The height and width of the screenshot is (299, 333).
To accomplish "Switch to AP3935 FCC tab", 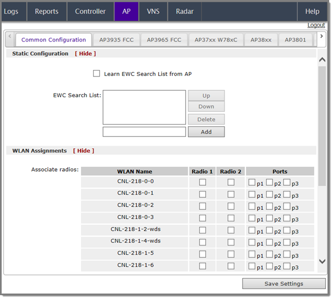I will [x=117, y=40].
